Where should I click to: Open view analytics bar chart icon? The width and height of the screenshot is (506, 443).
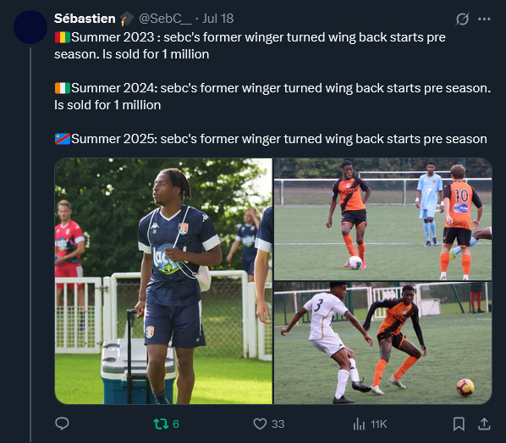click(x=359, y=424)
